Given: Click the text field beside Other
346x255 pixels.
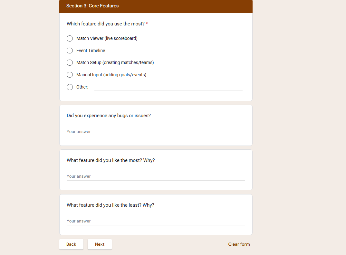Looking at the screenshot, I should click(x=168, y=87).
